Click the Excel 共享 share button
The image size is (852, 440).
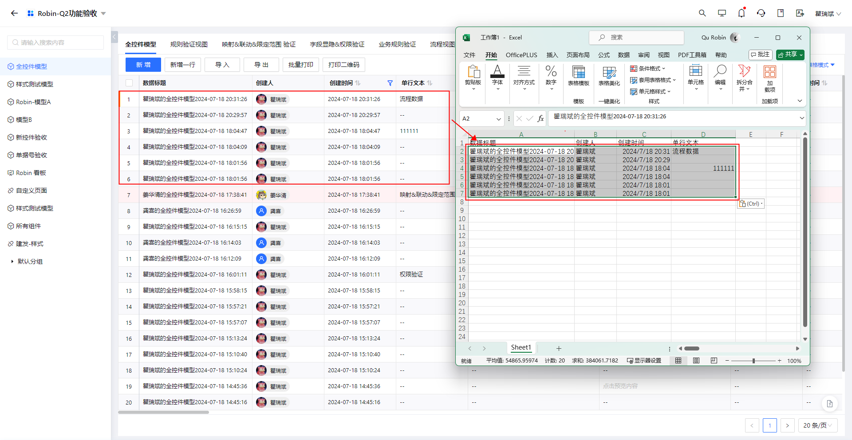790,55
